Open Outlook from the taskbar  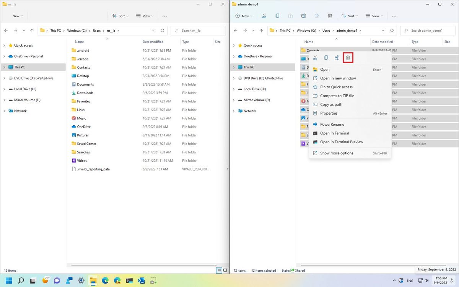click(141, 280)
